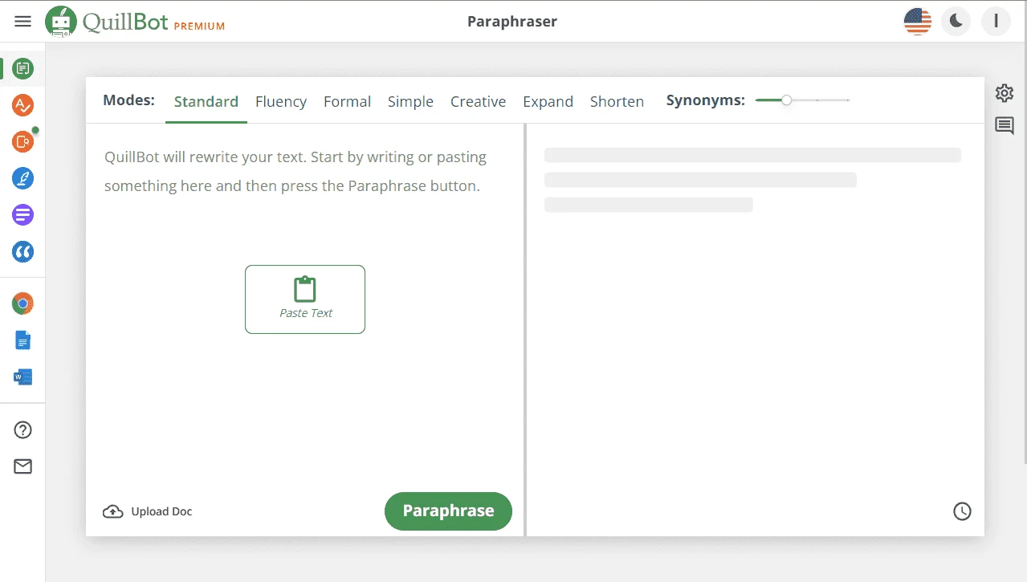Open the settings gear panel

(1005, 93)
